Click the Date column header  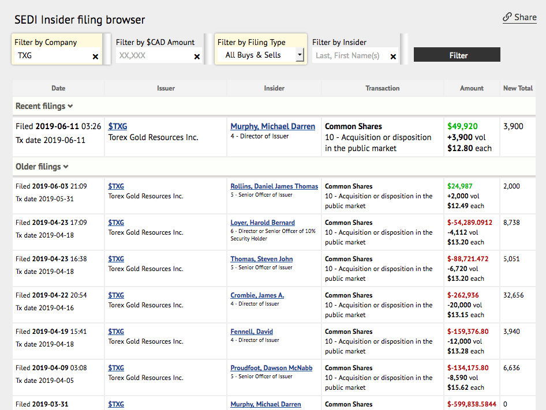point(58,88)
